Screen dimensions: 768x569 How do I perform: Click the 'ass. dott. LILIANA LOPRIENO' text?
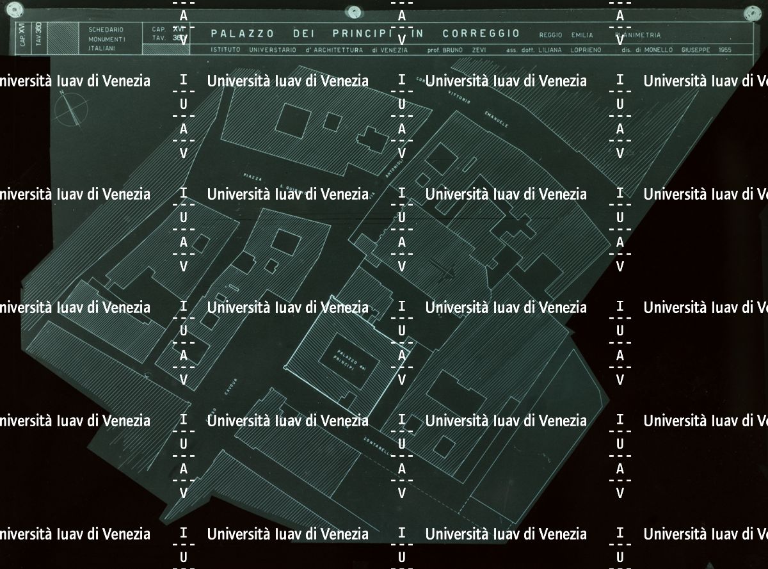tap(551, 50)
